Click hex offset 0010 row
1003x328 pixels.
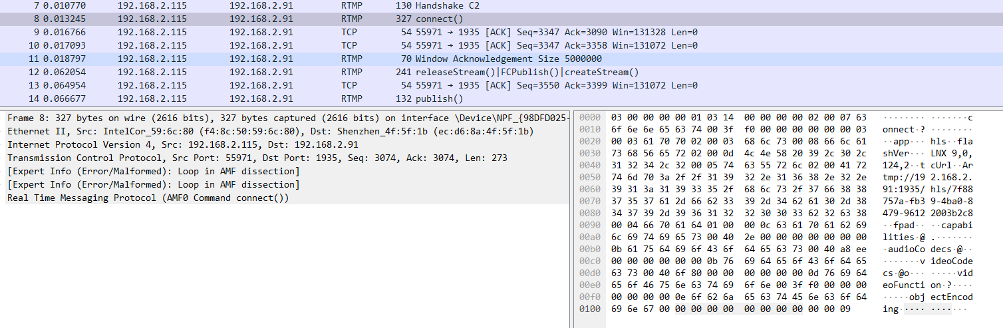589,130
